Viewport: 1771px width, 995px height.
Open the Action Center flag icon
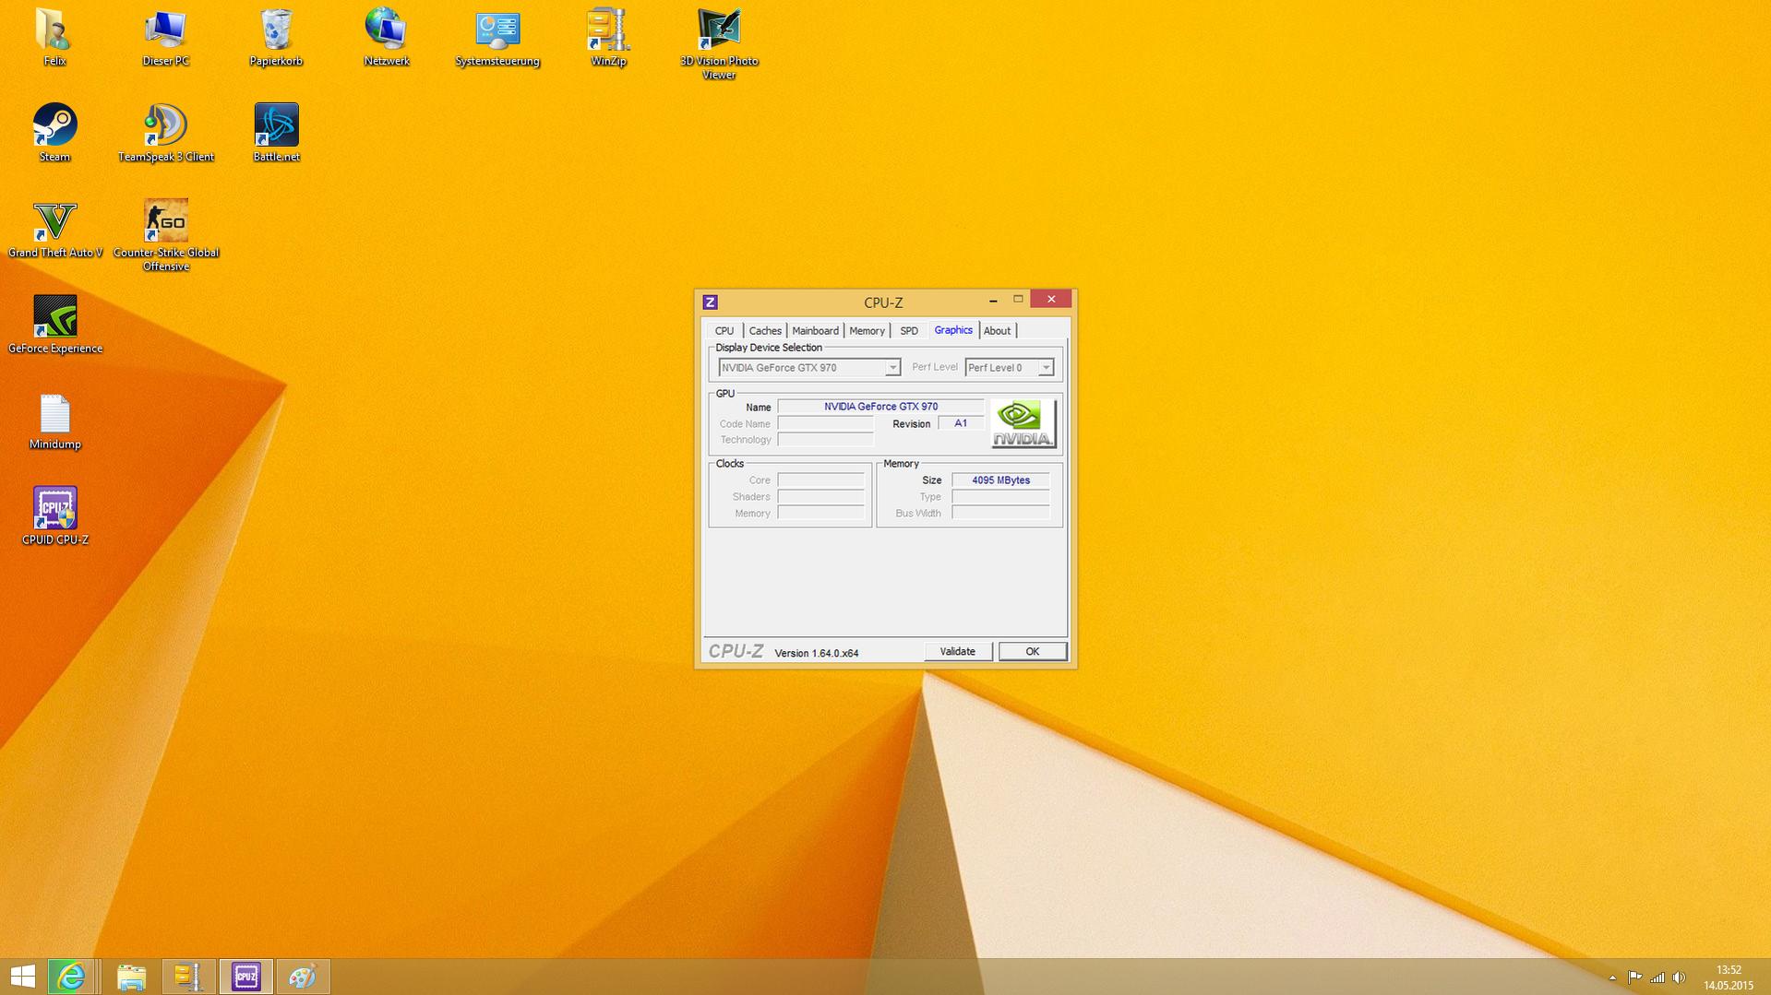pos(1634,977)
